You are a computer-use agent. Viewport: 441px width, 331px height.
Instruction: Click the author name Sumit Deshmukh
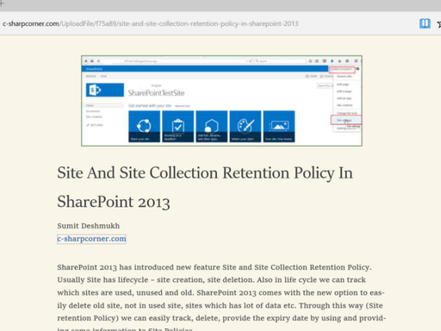pyautogui.click(x=88, y=226)
